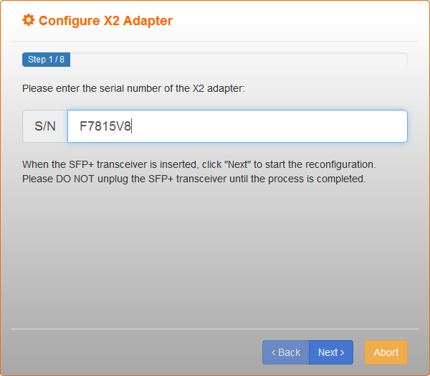Click the right chevron on the Next button

pyautogui.click(x=342, y=352)
